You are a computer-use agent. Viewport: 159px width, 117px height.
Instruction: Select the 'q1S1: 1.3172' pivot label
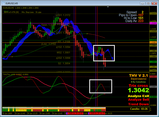click(63, 15)
